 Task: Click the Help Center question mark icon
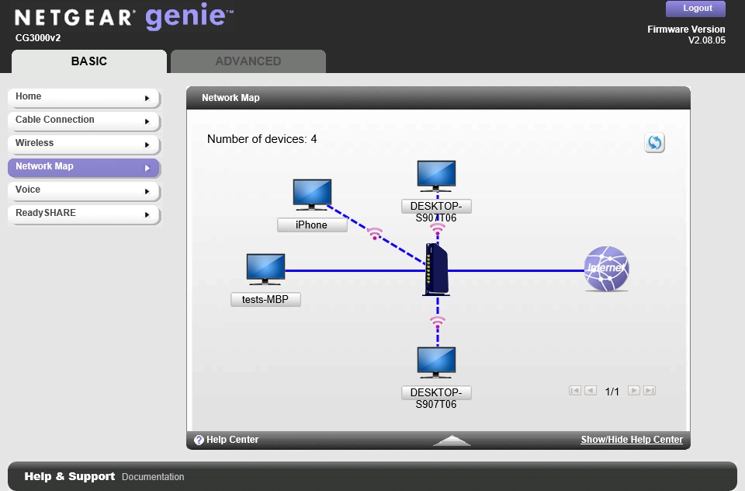[x=199, y=440]
